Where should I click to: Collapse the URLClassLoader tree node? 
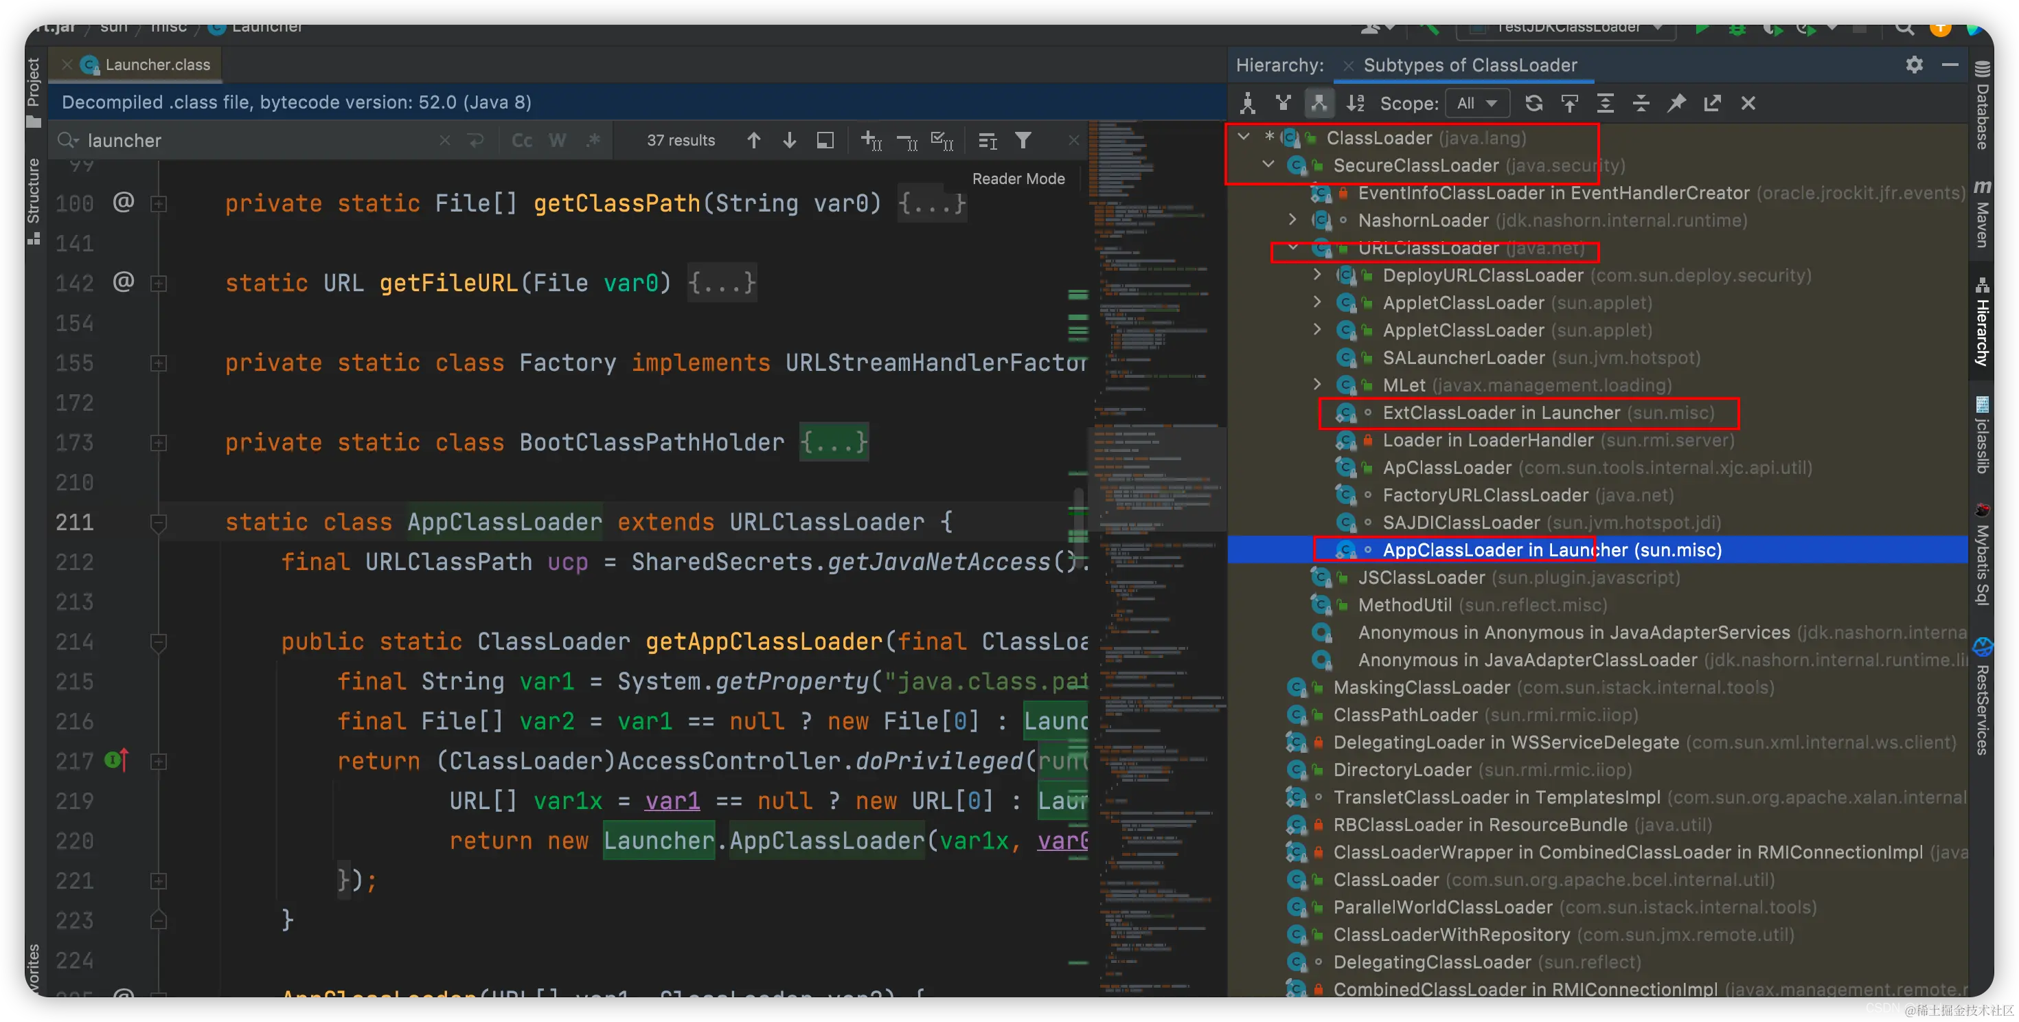1292,248
